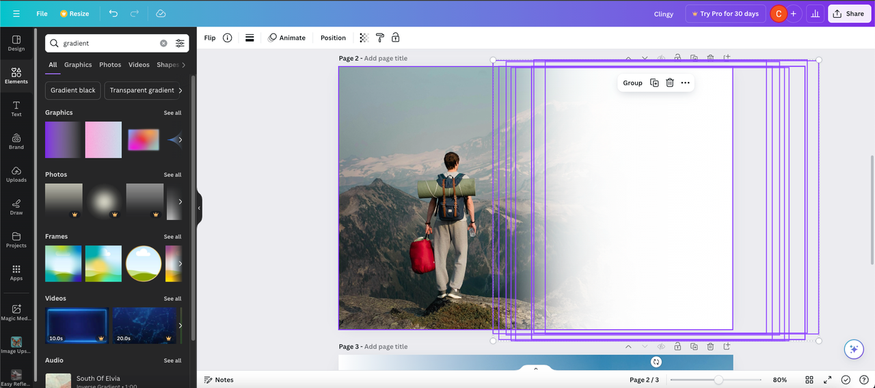Open the Design side panel

(16, 44)
